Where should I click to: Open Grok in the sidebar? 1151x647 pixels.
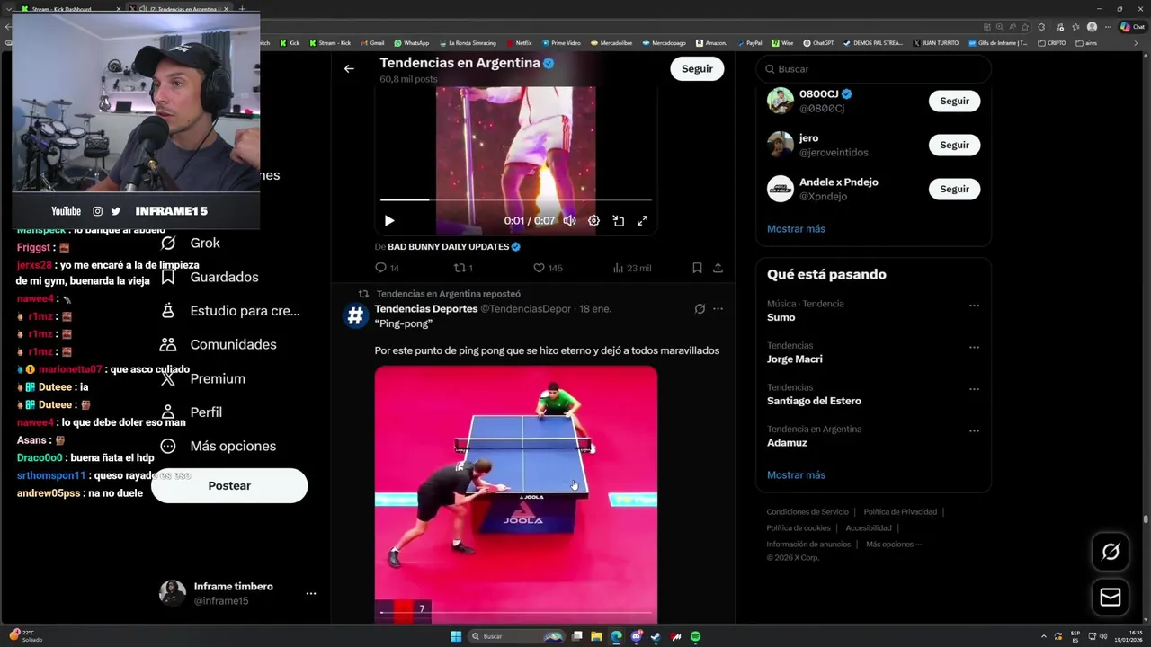point(190,243)
